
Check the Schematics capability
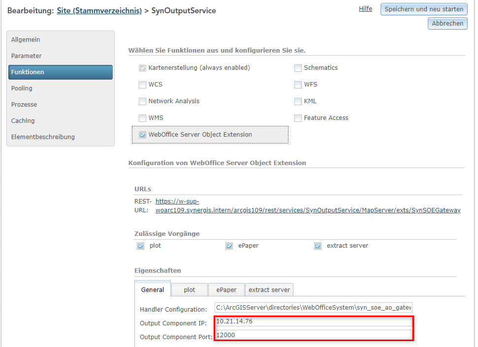[298, 68]
